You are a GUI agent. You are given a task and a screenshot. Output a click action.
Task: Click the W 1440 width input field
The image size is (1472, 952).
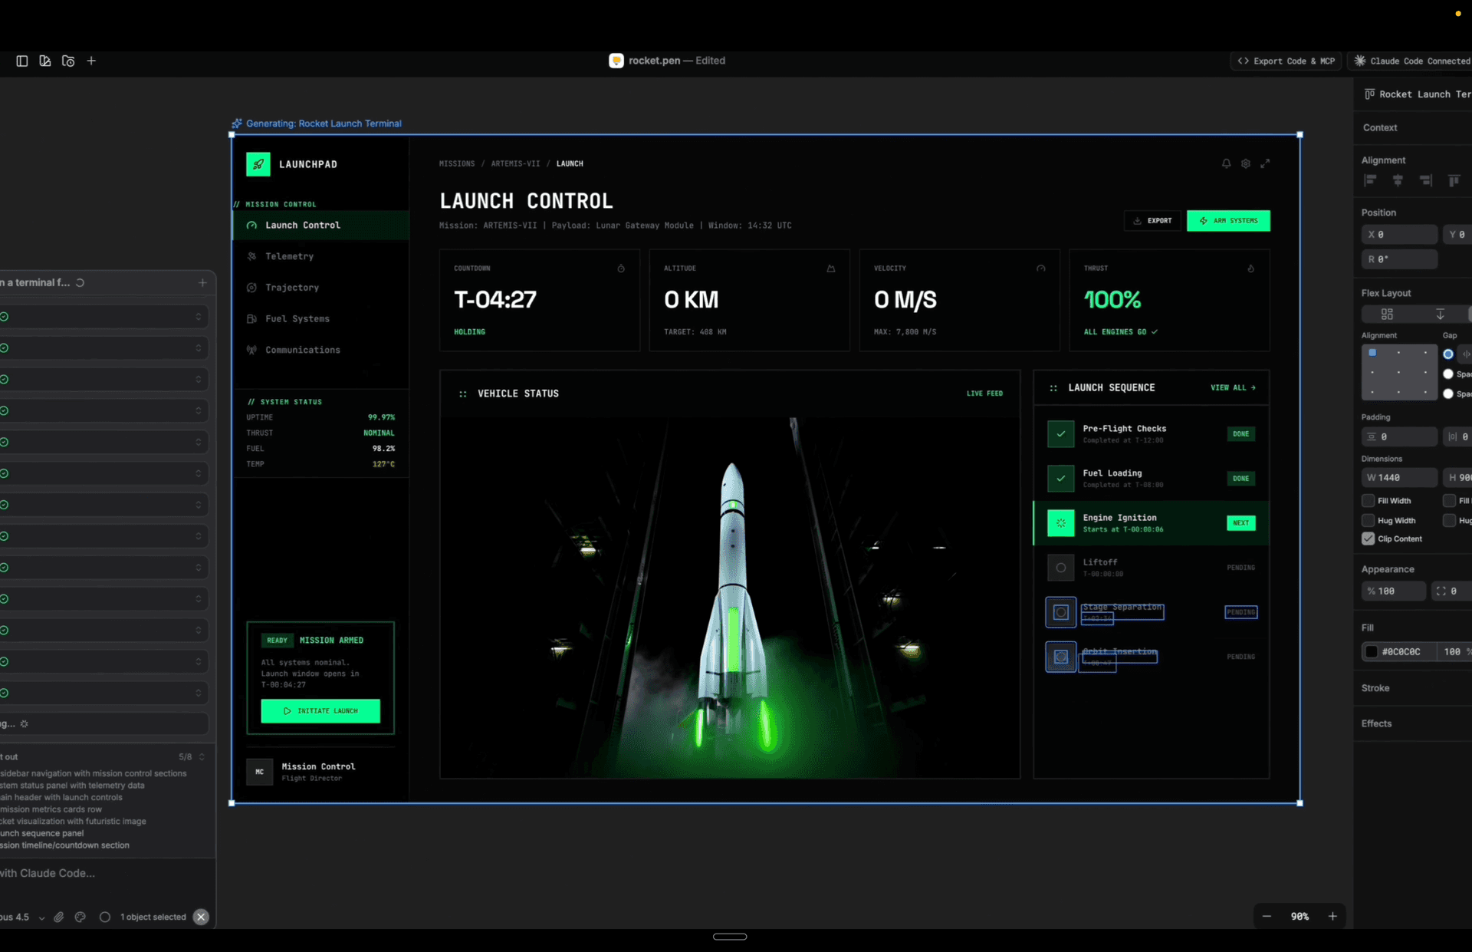tap(1400, 477)
